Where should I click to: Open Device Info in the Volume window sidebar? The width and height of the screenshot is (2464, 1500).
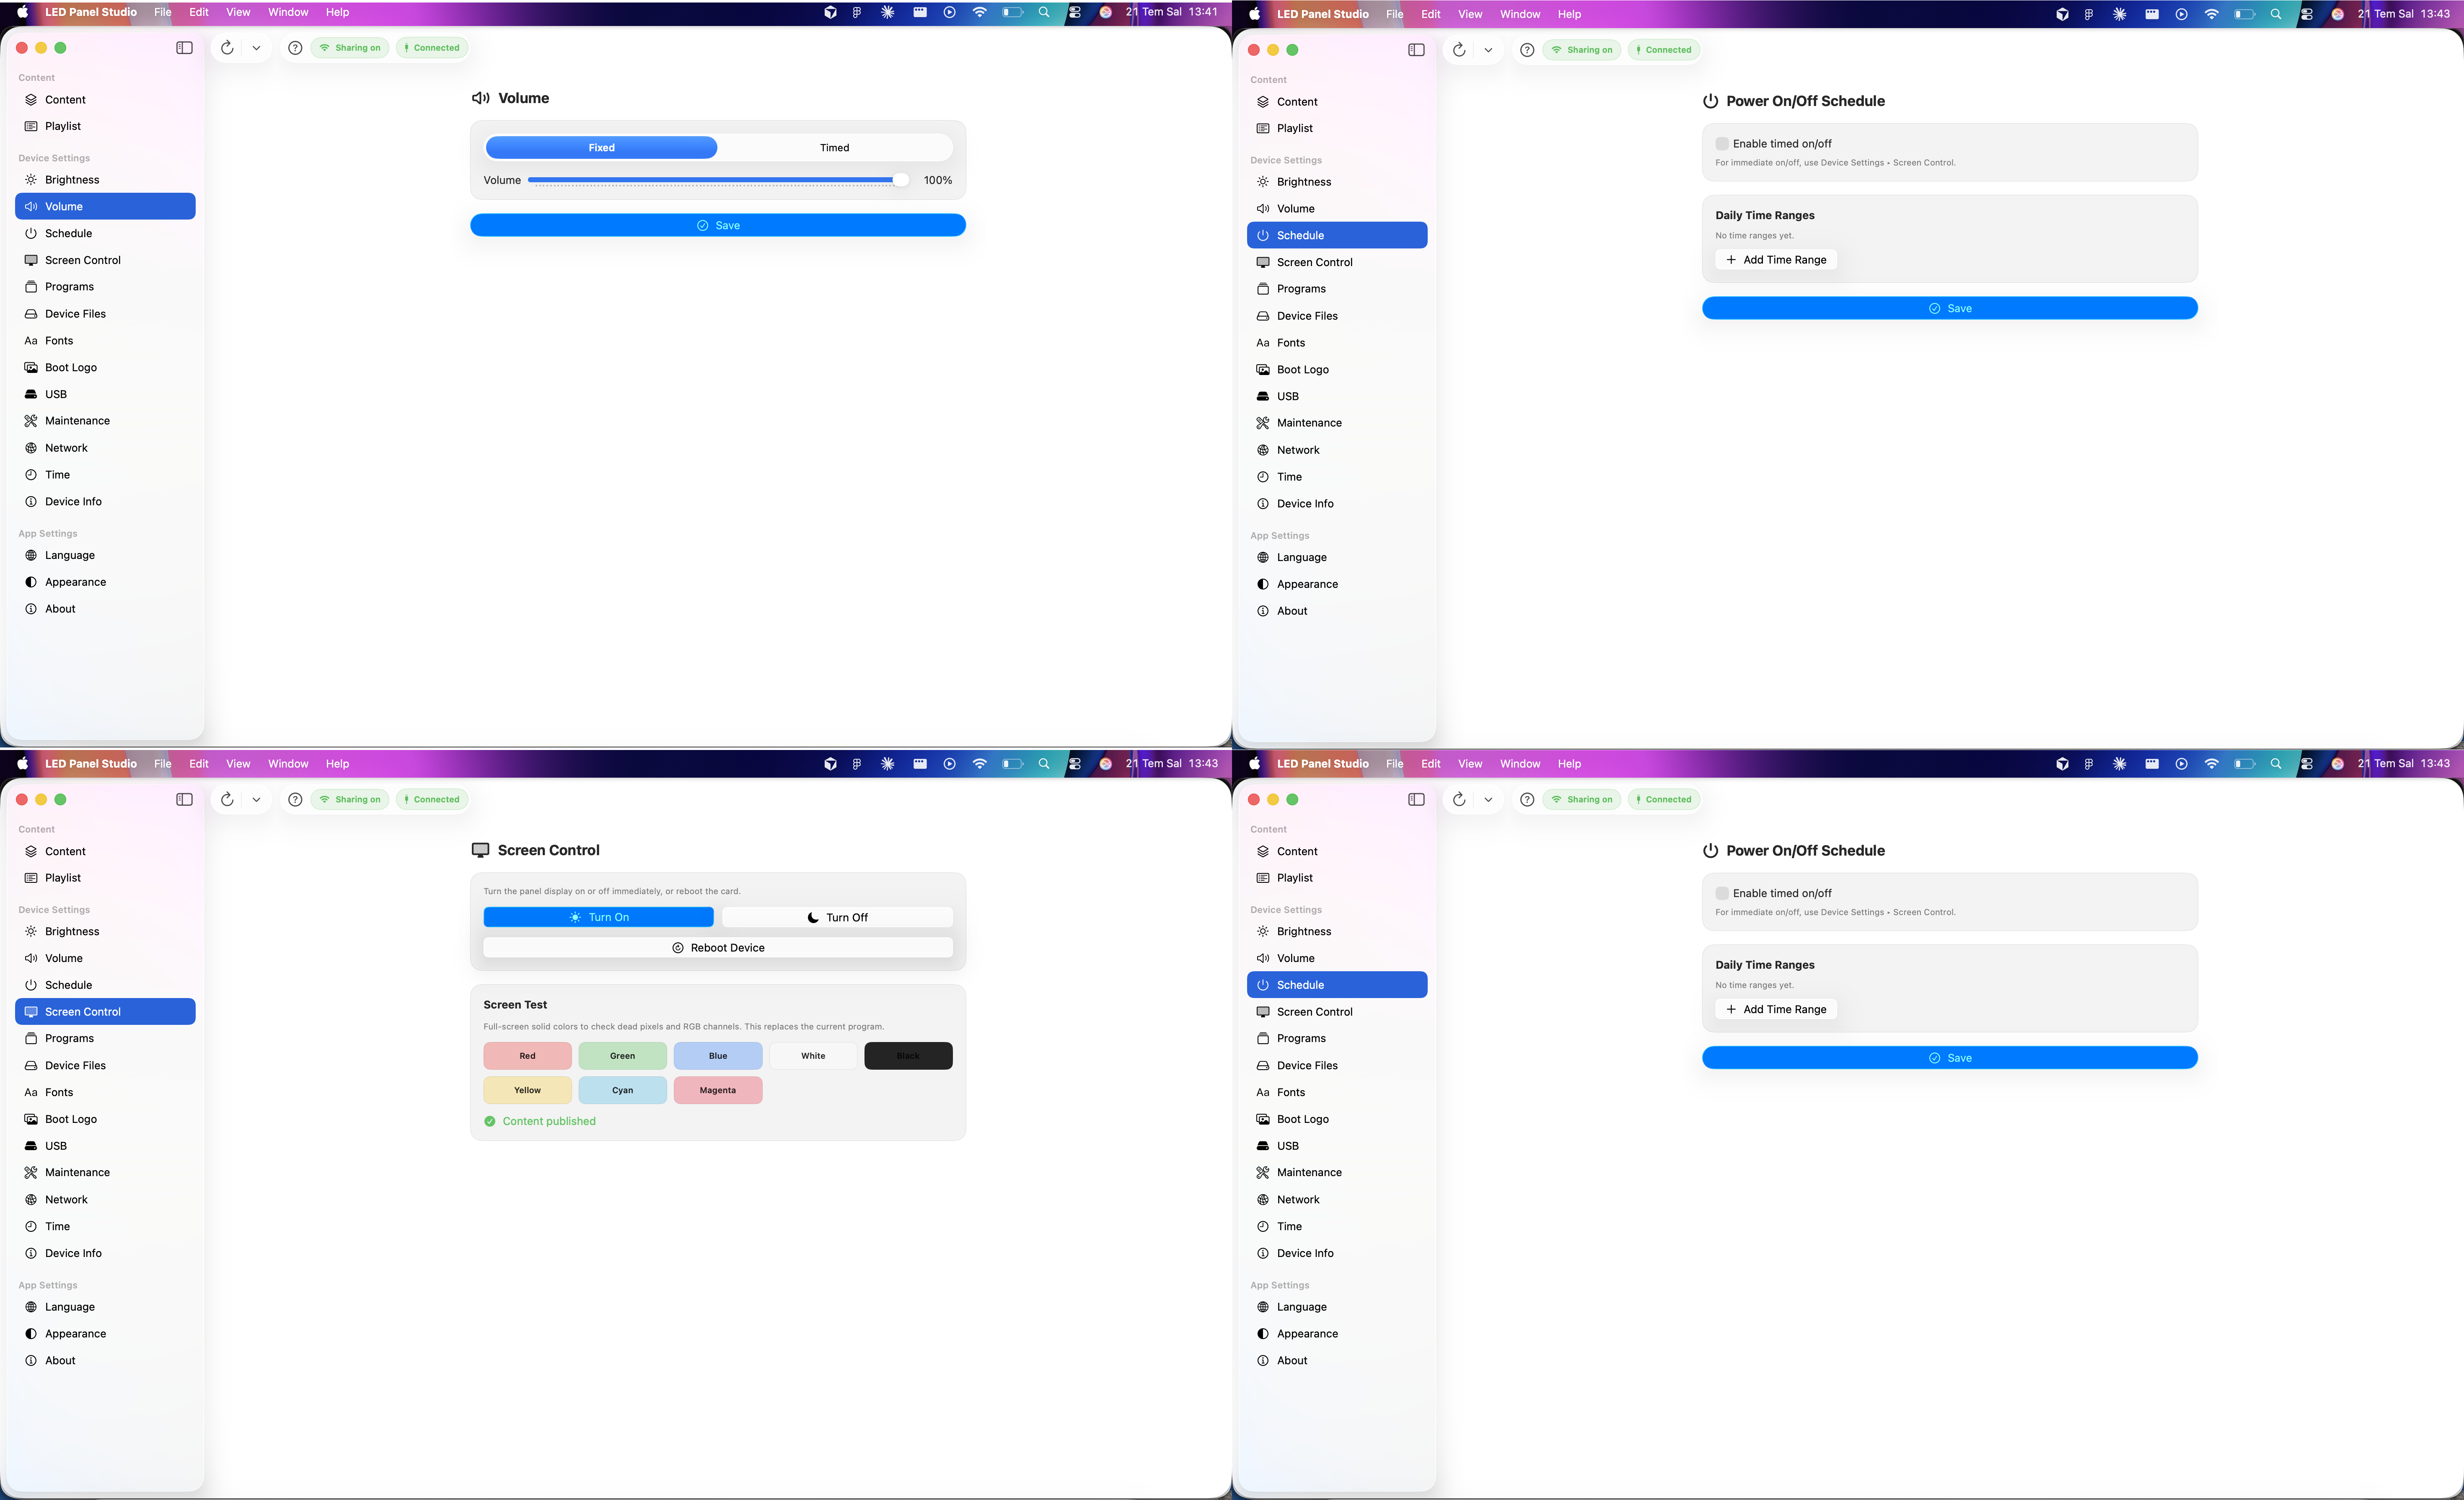pos(105,502)
